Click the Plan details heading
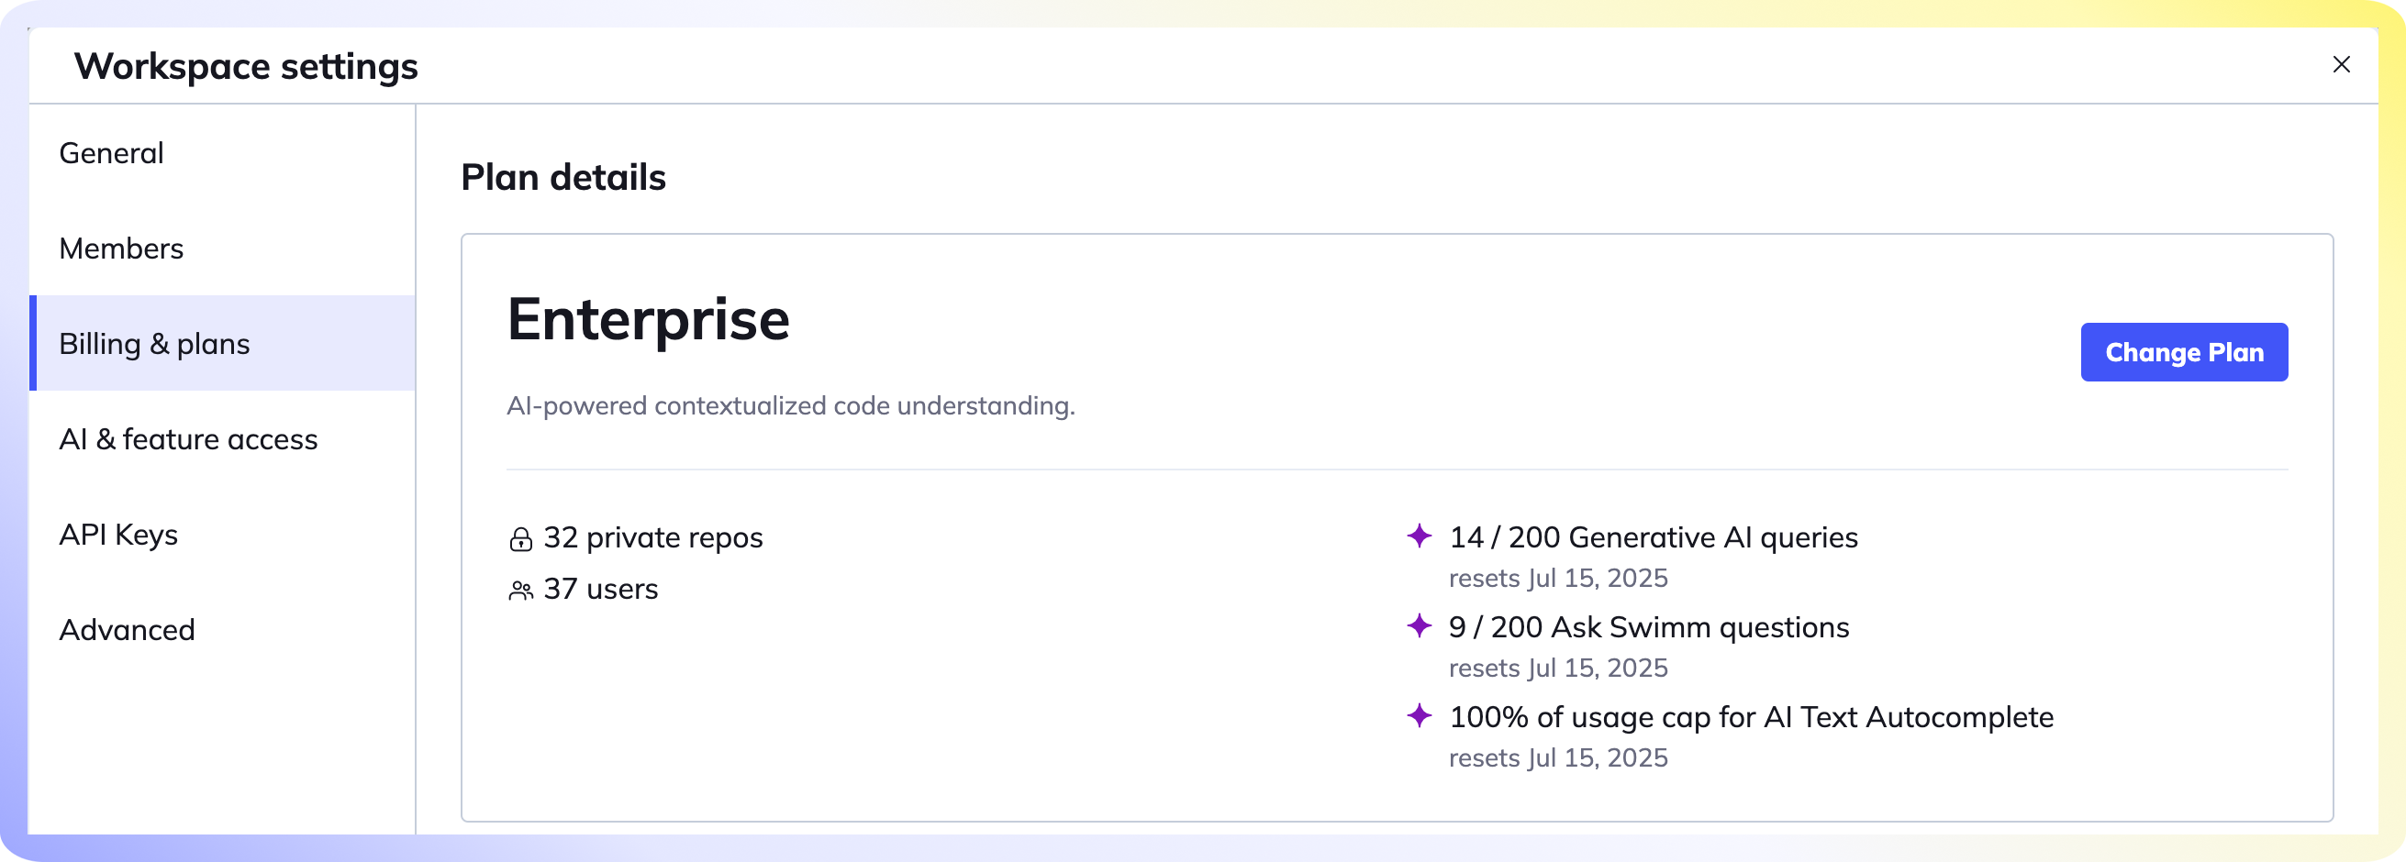 click(x=563, y=177)
